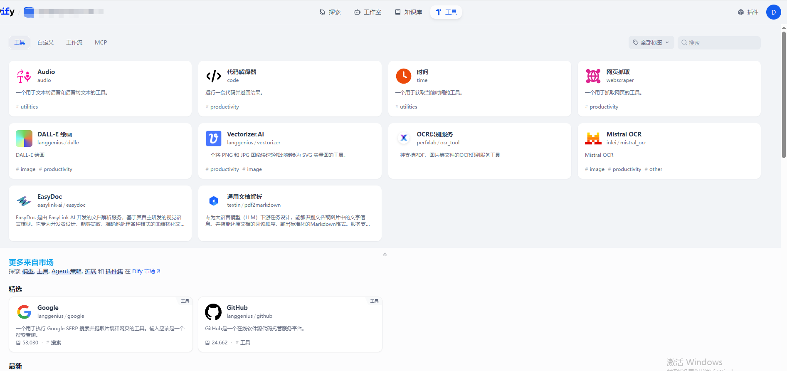Click the OCR识别服务 card title
Image resolution: width=787 pixels, height=371 pixels.
click(x=435, y=134)
